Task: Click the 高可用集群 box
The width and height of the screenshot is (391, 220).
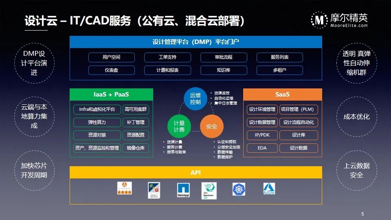Action: point(136,110)
